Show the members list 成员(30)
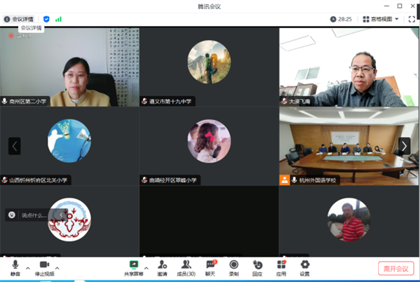The width and height of the screenshot is (420, 282). pyautogui.click(x=186, y=267)
